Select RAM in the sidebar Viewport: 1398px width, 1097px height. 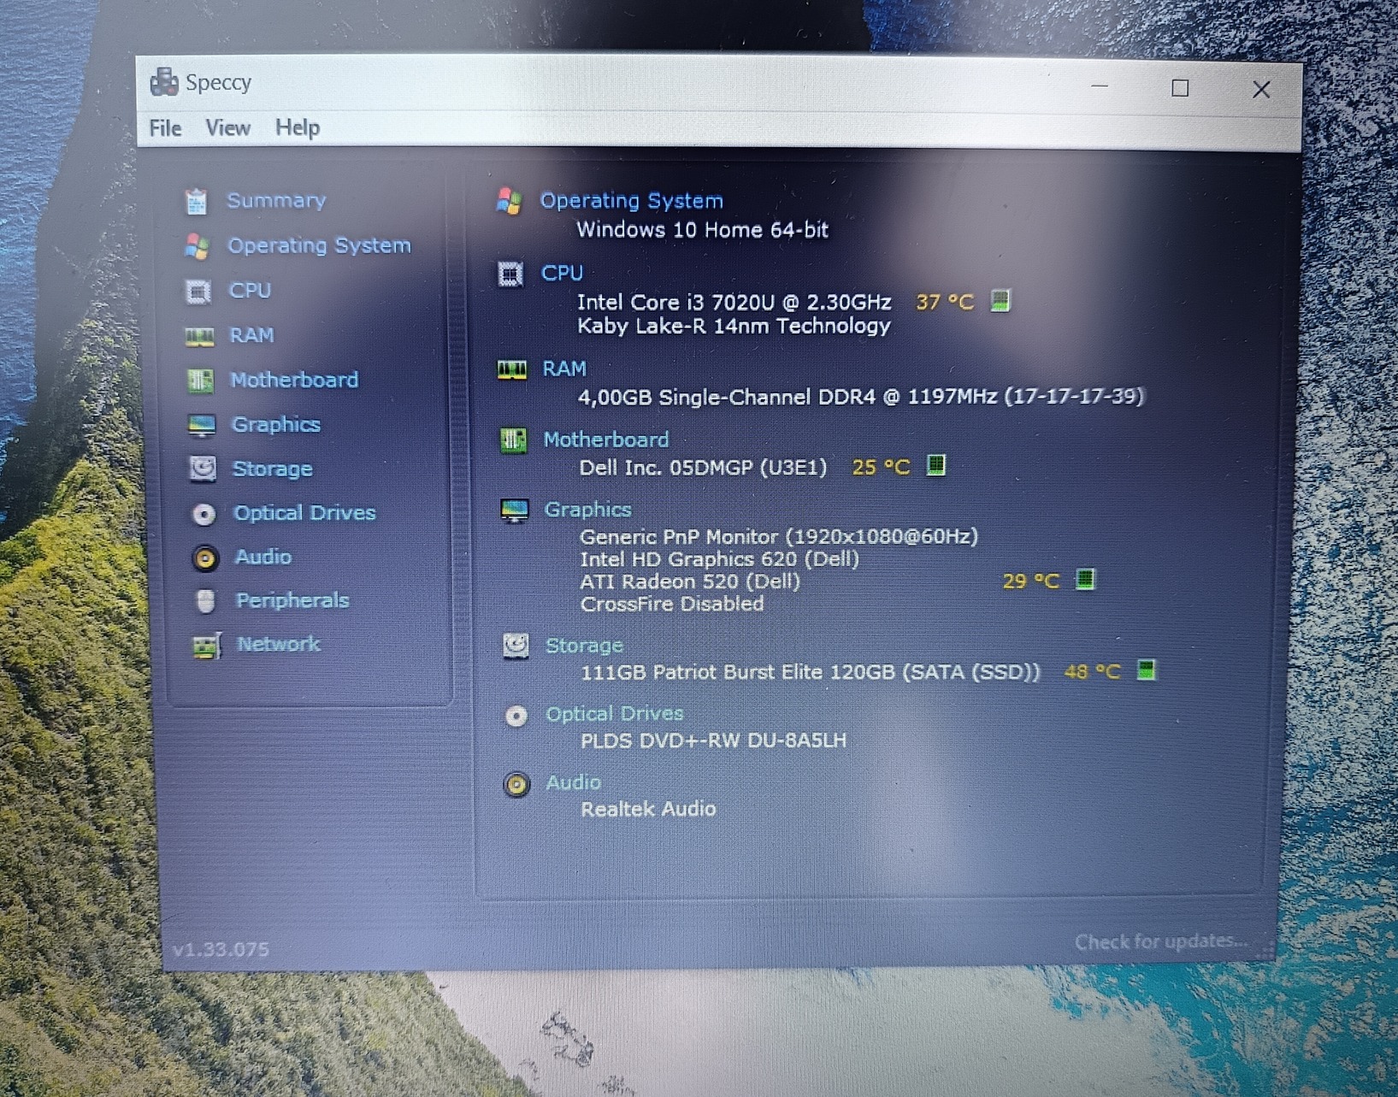(251, 335)
